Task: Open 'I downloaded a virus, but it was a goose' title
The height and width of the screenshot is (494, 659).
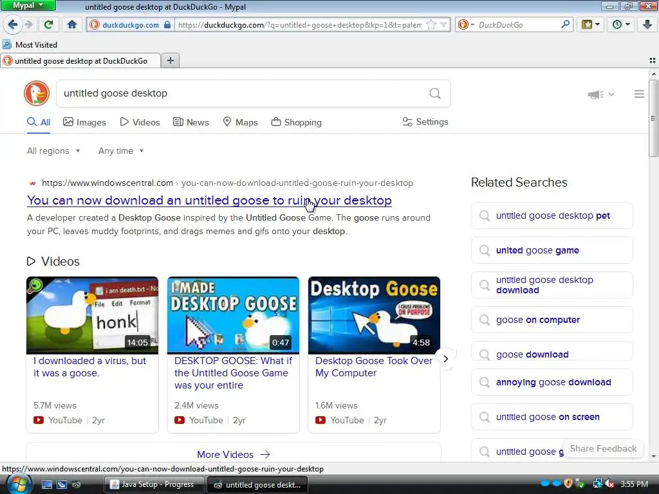Action: coord(89,367)
